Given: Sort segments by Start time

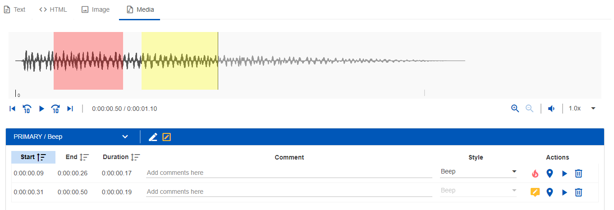Looking at the screenshot, I should [33, 157].
